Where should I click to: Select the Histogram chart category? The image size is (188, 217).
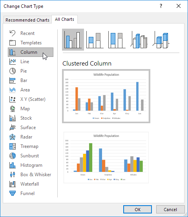(31, 165)
